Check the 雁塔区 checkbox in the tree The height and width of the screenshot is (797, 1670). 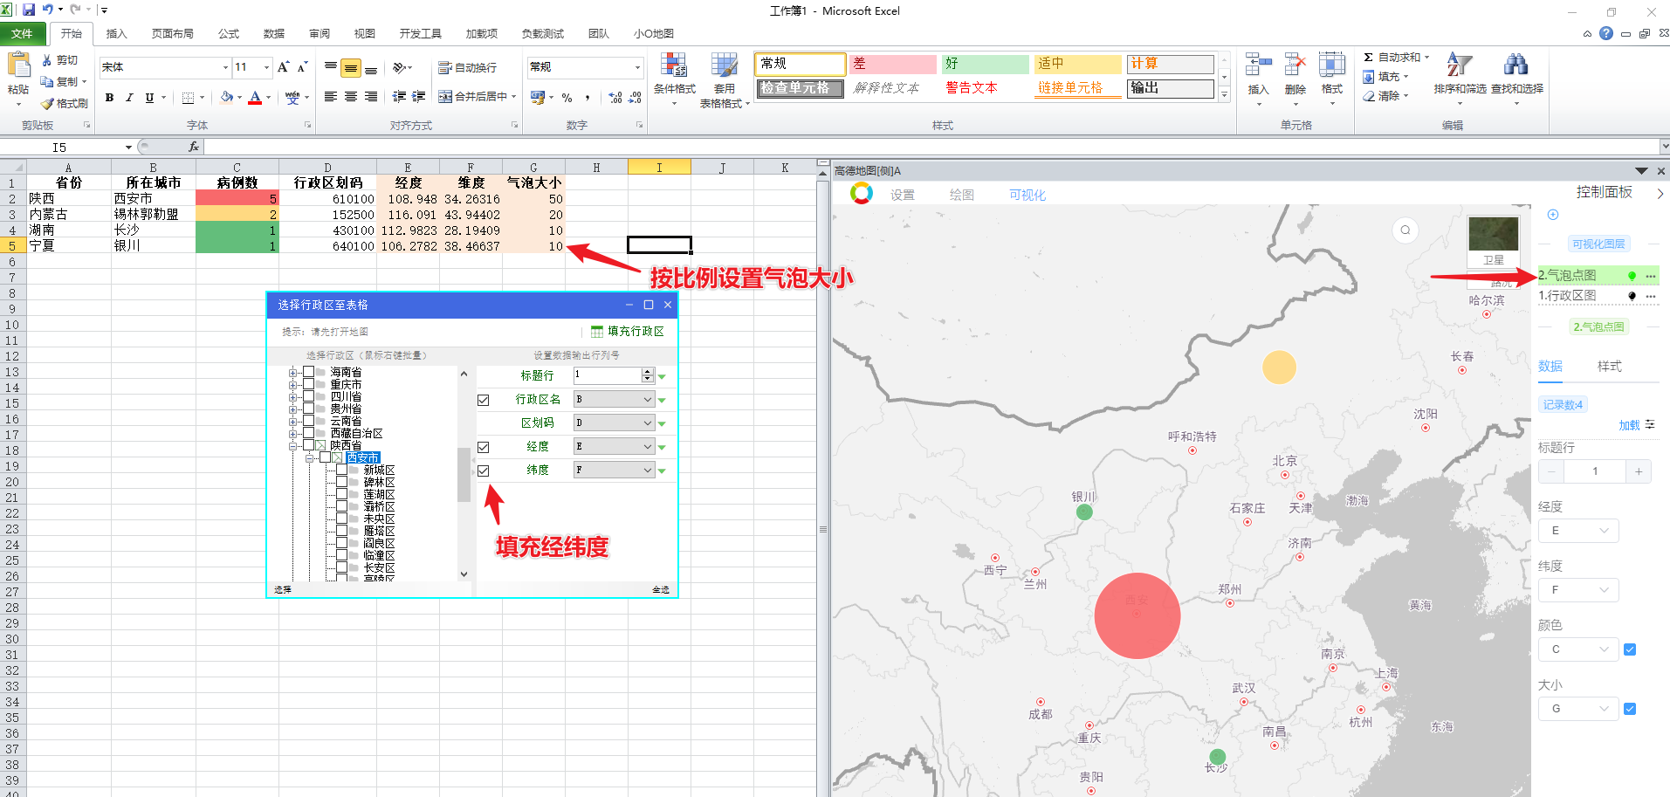coord(342,532)
